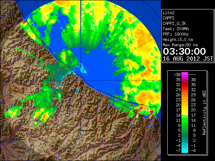215x161 pixels.
Task: Click the Max Range:80 km text
Action: (180, 45)
